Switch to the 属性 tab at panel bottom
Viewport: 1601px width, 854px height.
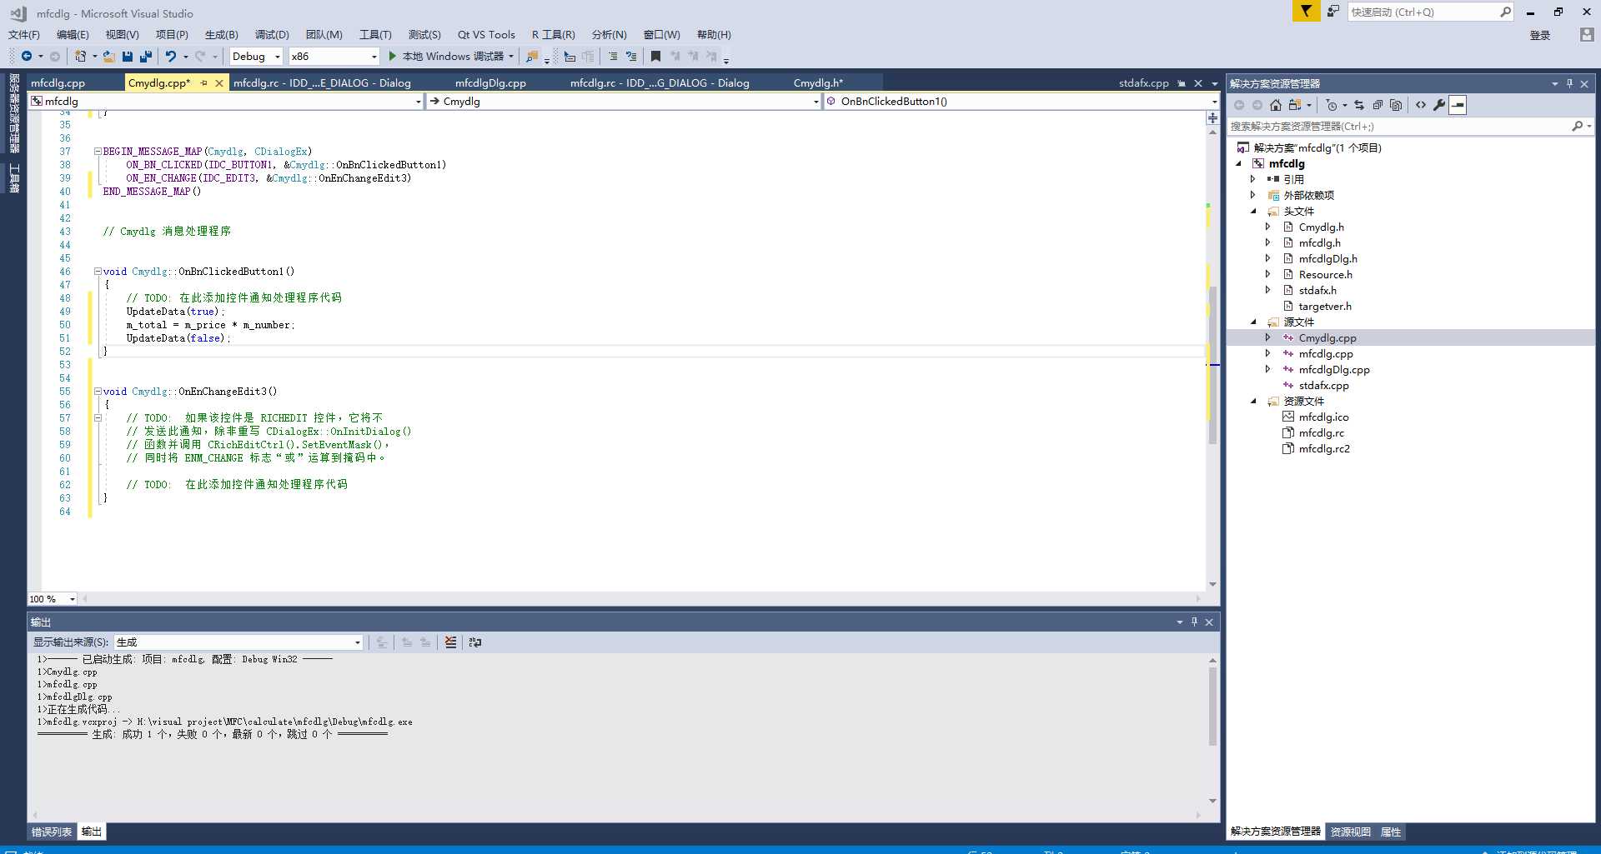[x=1390, y=832]
